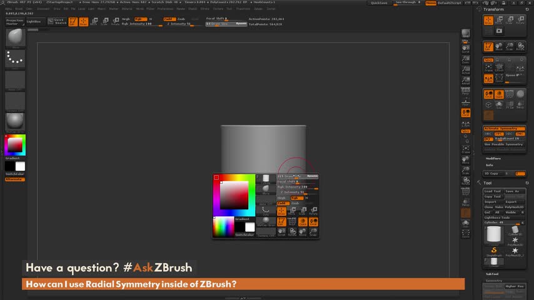This screenshot has height=300, width=534.
Task: Select Draw mode on the top shelf
Action: click(x=83, y=22)
